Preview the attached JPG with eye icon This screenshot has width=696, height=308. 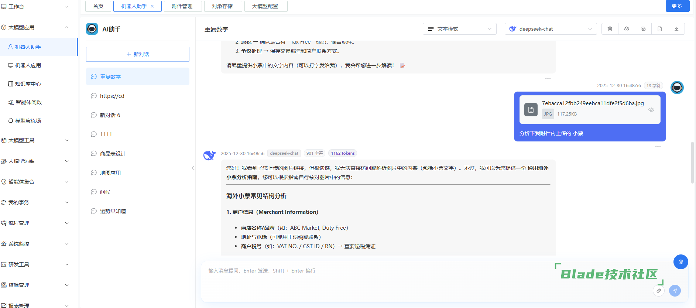coord(651,110)
